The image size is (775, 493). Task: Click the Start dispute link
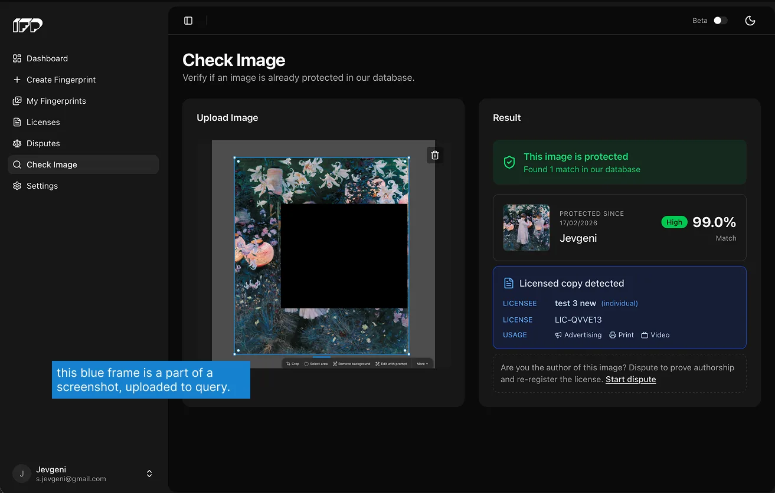pos(630,379)
